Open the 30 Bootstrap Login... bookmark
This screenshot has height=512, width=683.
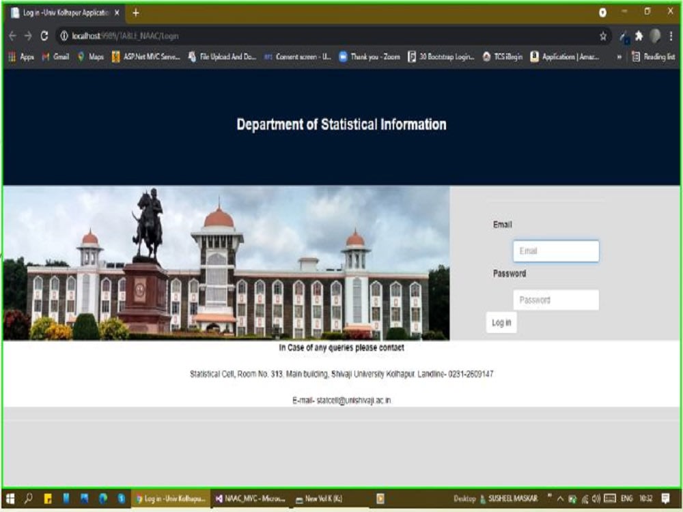coord(441,57)
